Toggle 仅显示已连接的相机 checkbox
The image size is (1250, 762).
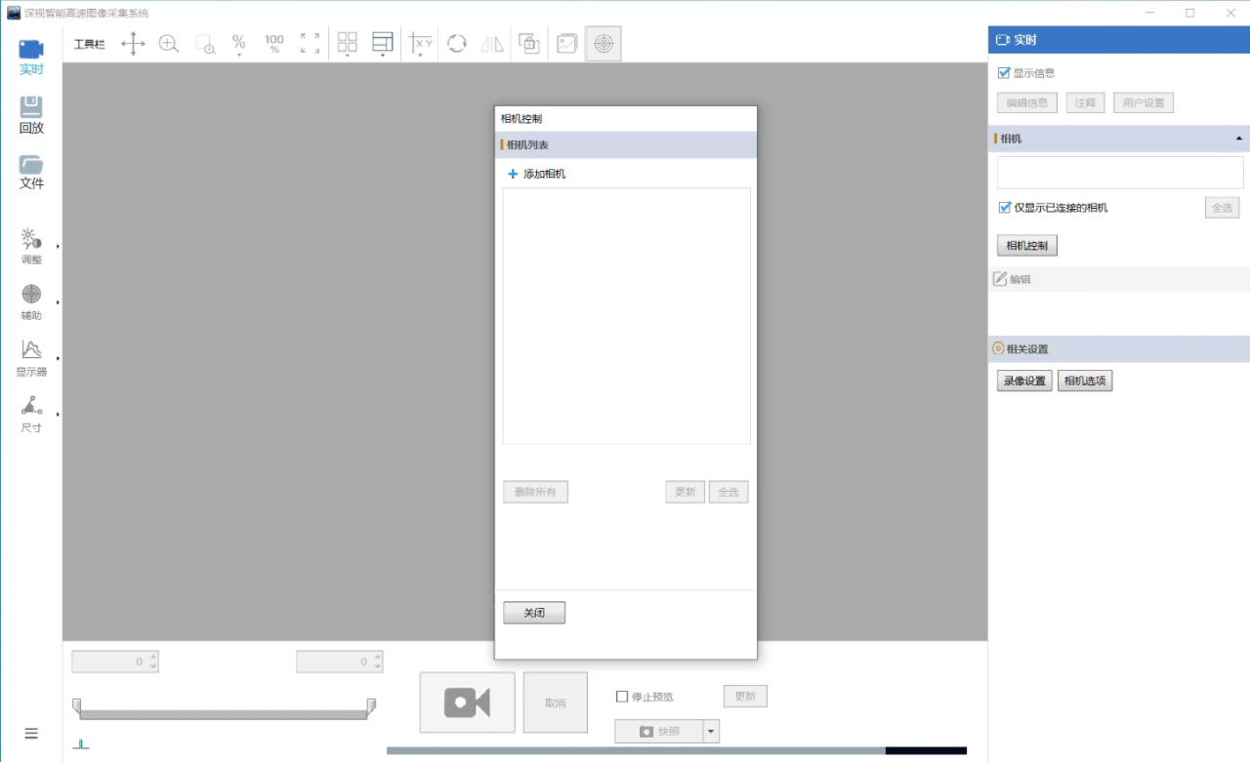coord(1004,208)
